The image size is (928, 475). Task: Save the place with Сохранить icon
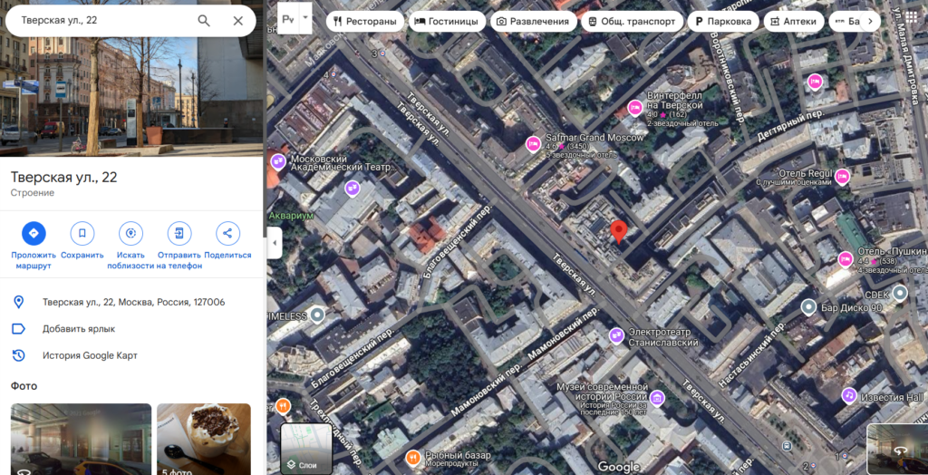82,233
